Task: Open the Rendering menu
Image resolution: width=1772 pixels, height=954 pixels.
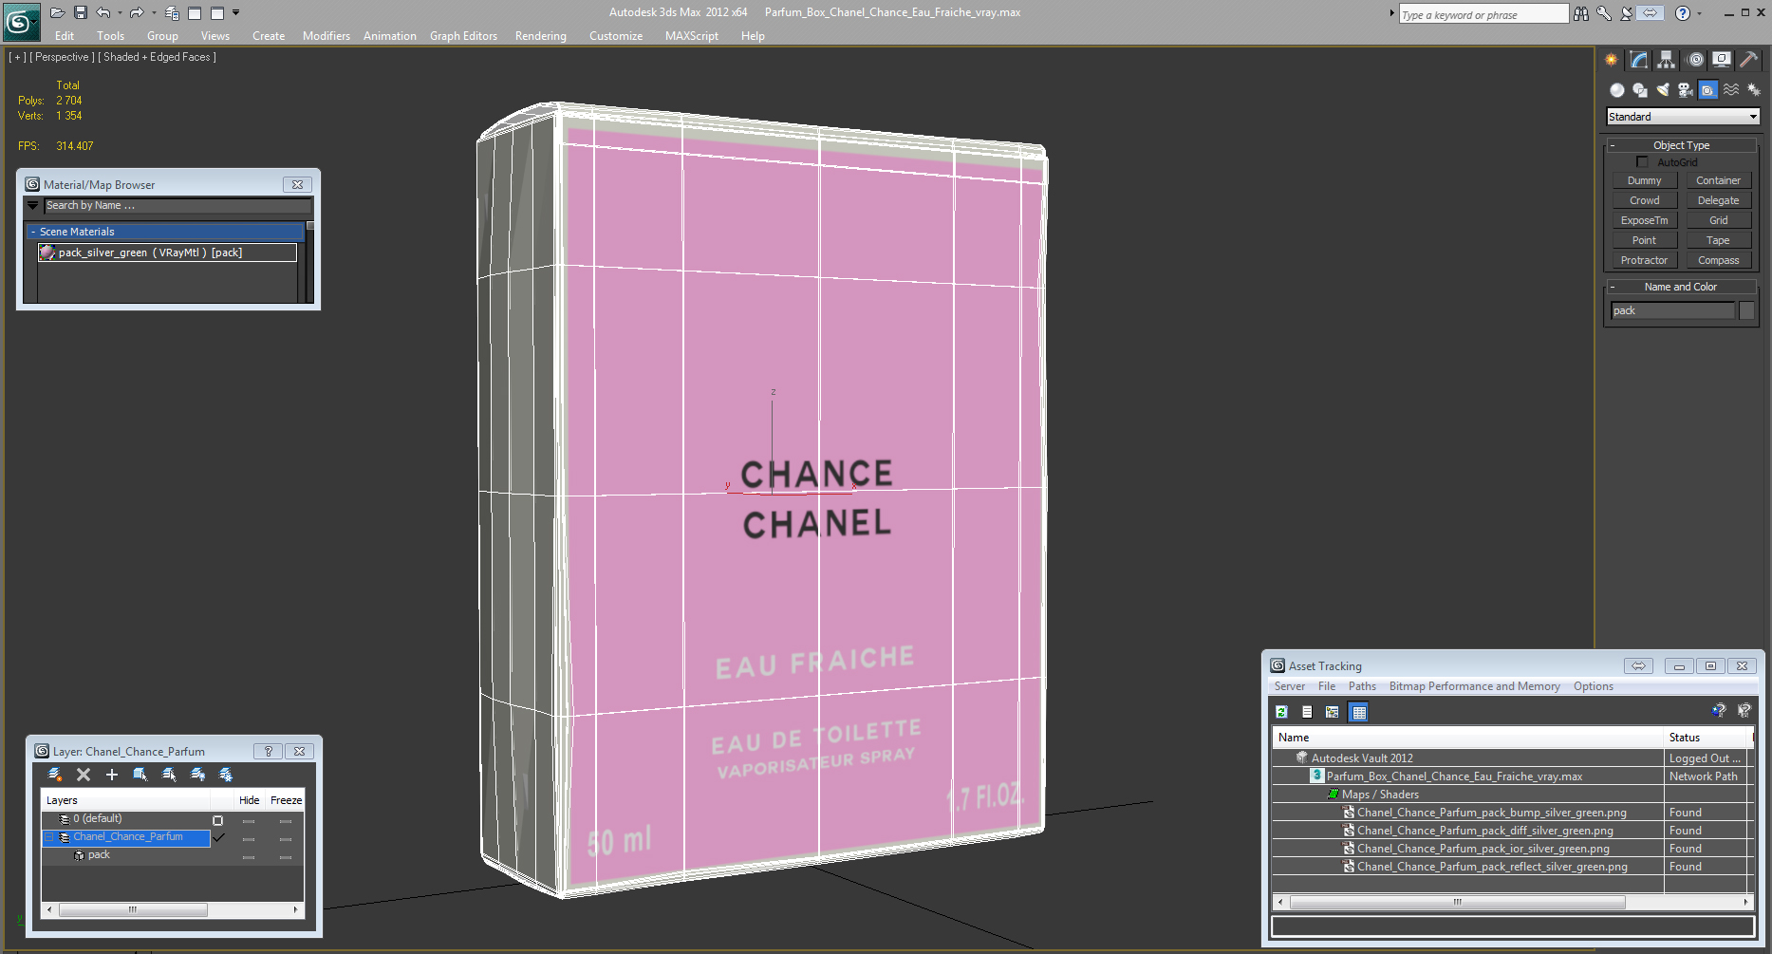Action: [x=540, y=36]
